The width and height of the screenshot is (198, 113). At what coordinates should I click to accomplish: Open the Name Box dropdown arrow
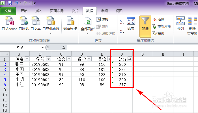point(42,48)
